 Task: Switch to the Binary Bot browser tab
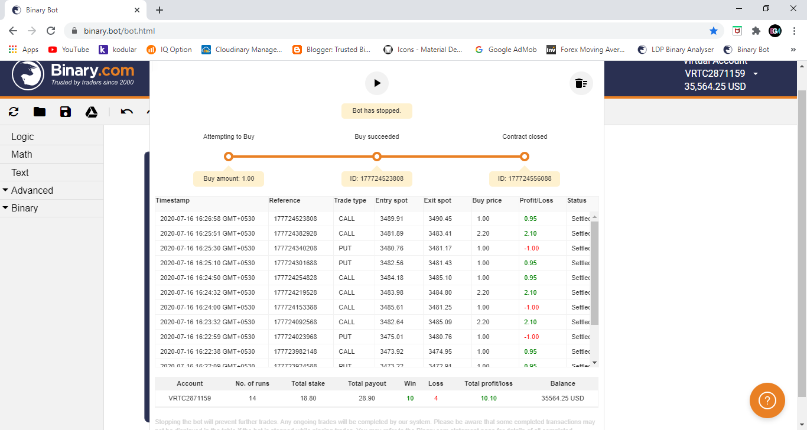click(x=71, y=9)
